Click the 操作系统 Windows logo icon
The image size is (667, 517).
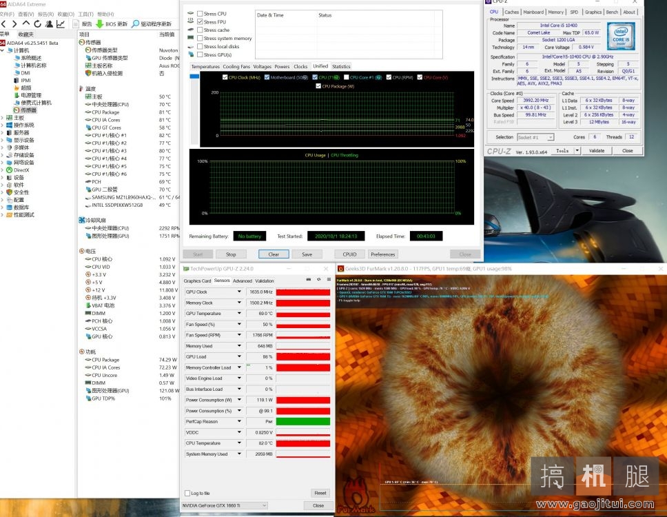coord(10,125)
